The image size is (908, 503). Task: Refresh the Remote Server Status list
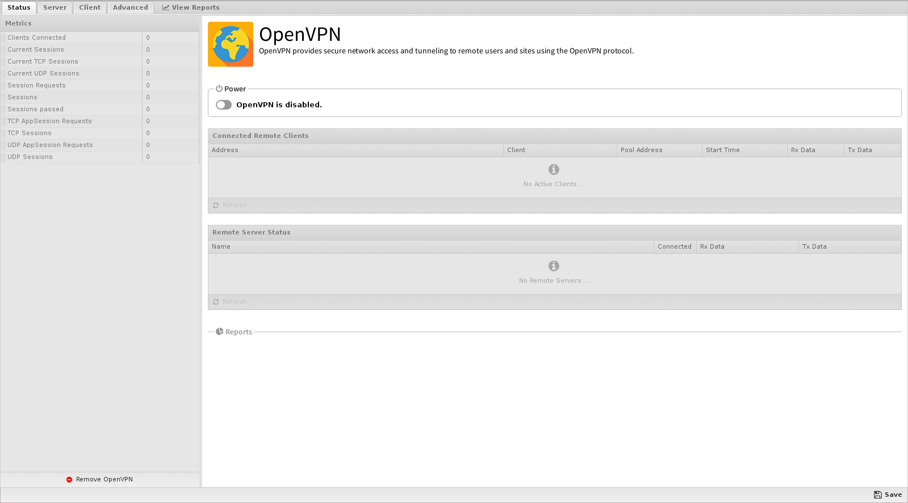click(230, 301)
